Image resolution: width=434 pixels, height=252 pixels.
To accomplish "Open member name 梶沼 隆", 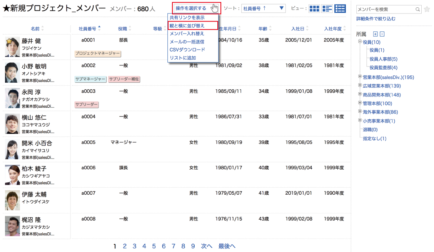I will 31,220.
